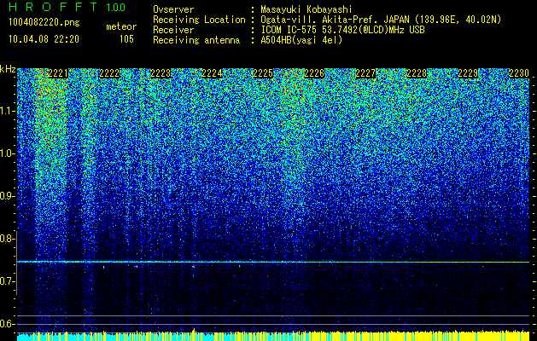Click the meteor count value 105

(126, 39)
